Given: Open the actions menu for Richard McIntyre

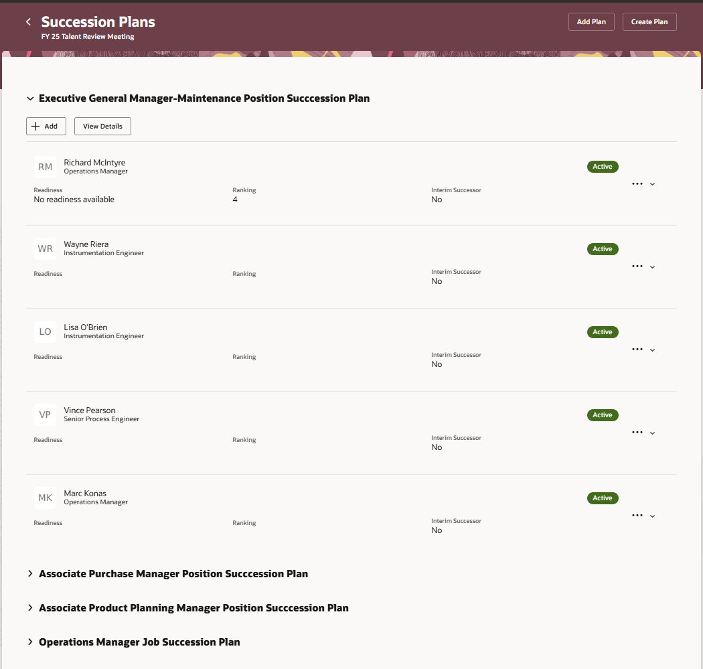Looking at the screenshot, I should (x=637, y=183).
